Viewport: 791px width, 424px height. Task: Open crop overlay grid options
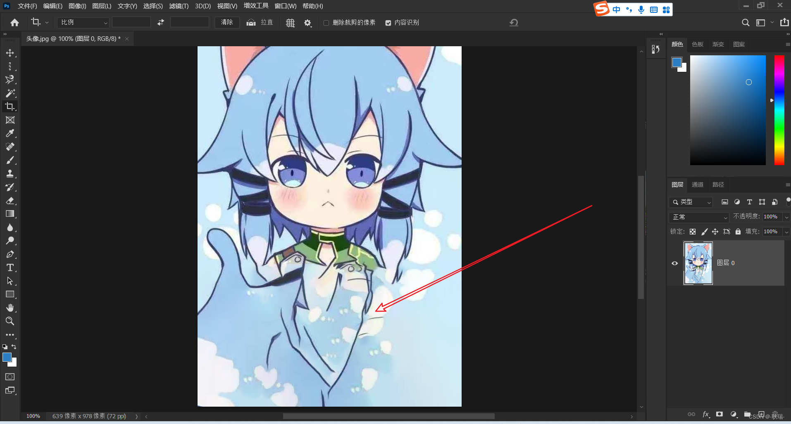[290, 23]
